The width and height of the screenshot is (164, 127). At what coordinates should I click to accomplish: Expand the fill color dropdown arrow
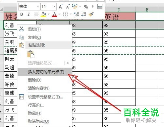tap(49, 14)
